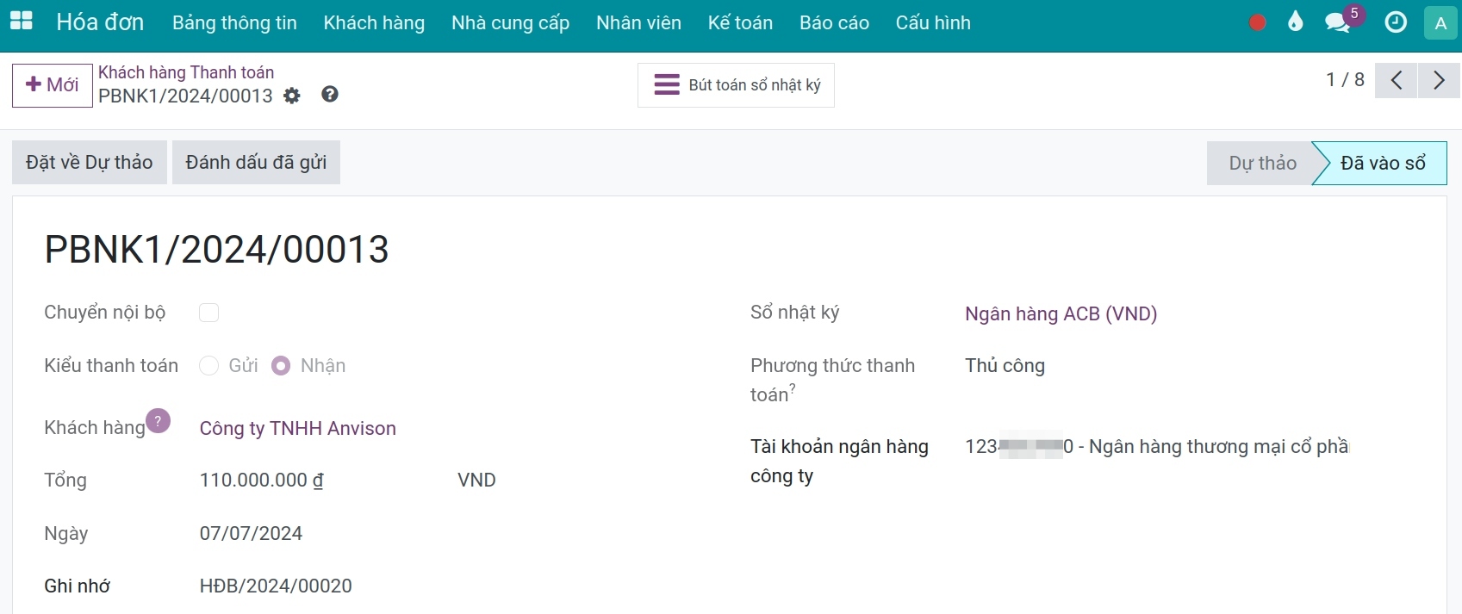Select the Gửi payment type radio
This screenshot has height=614, width=1462.
pos(208,366)
